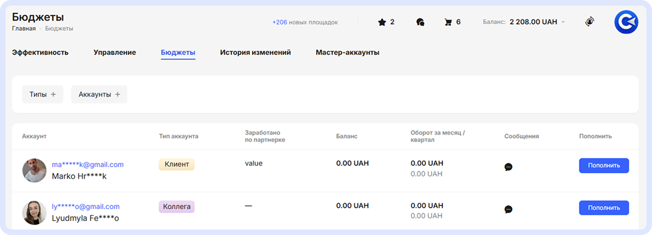Click the Главная breadcrumb link
Viewport: 652px width, 235px height.
coord(24,28)
